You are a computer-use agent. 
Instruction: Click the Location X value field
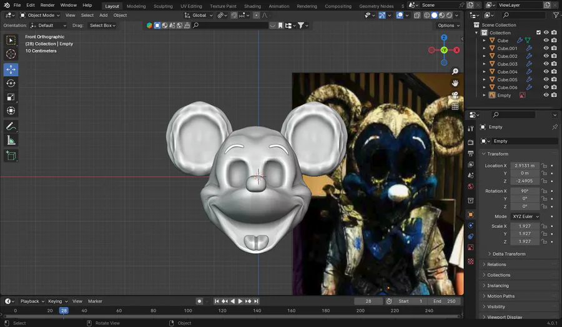pos(525,166)
